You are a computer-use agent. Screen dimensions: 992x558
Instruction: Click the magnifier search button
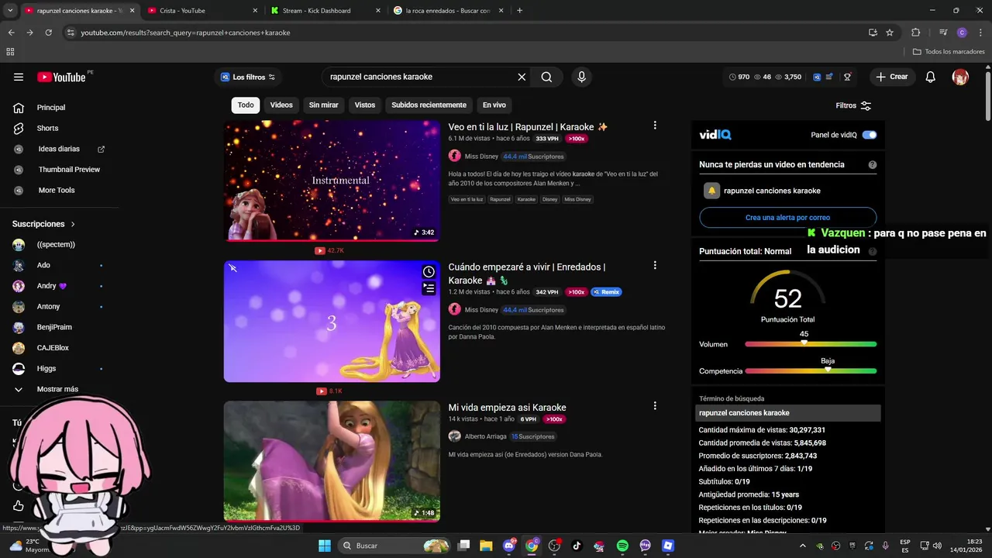[x=546, y=77]
